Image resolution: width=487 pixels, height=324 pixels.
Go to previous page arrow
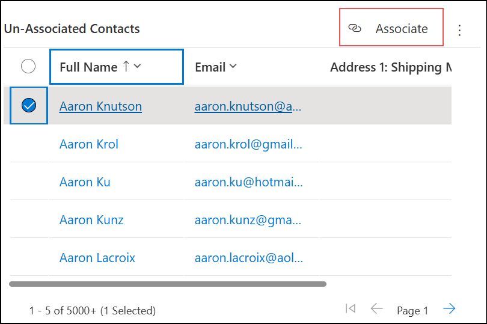[377, 308]
